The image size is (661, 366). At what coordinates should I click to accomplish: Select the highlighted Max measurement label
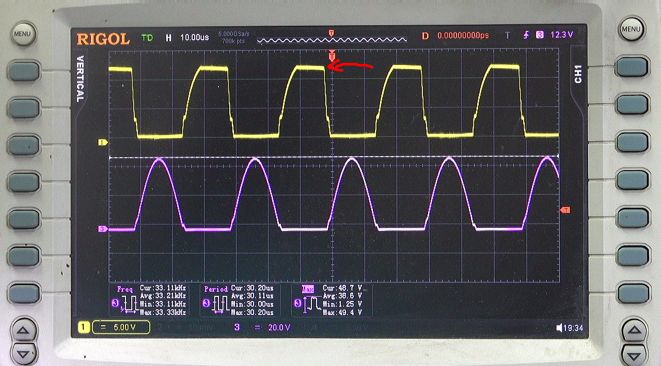(x=307, y=289)
